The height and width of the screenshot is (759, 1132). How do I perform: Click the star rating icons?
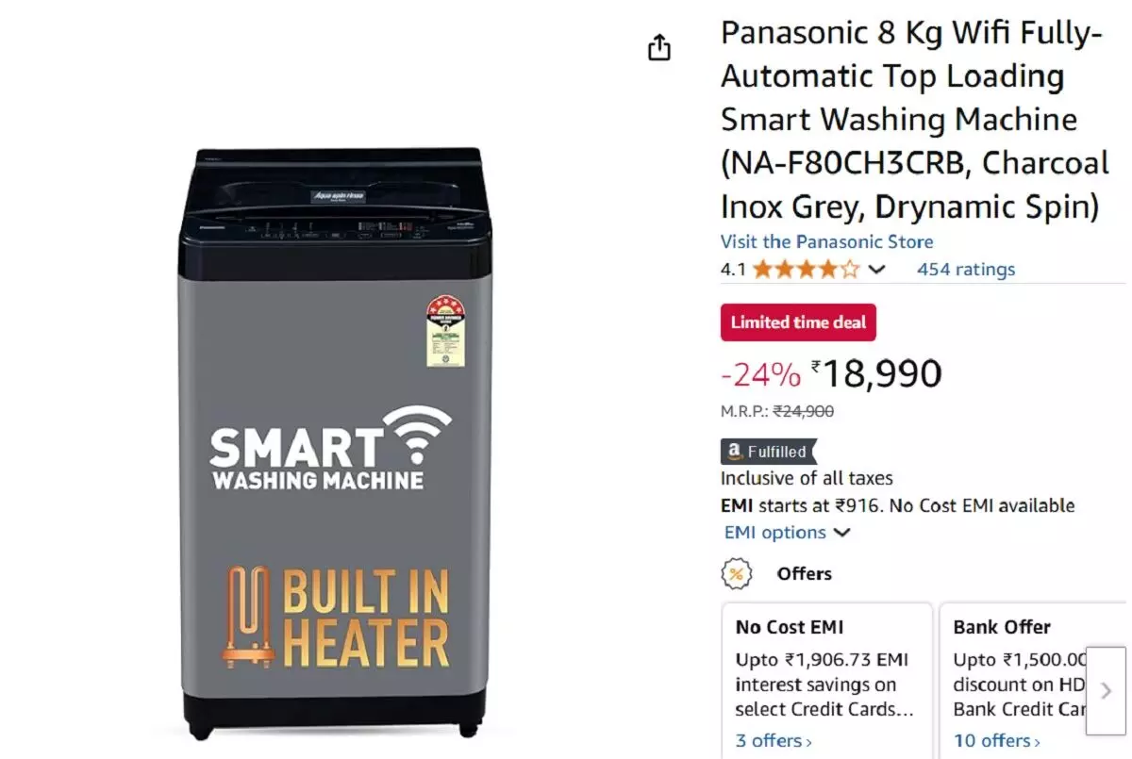806,270
